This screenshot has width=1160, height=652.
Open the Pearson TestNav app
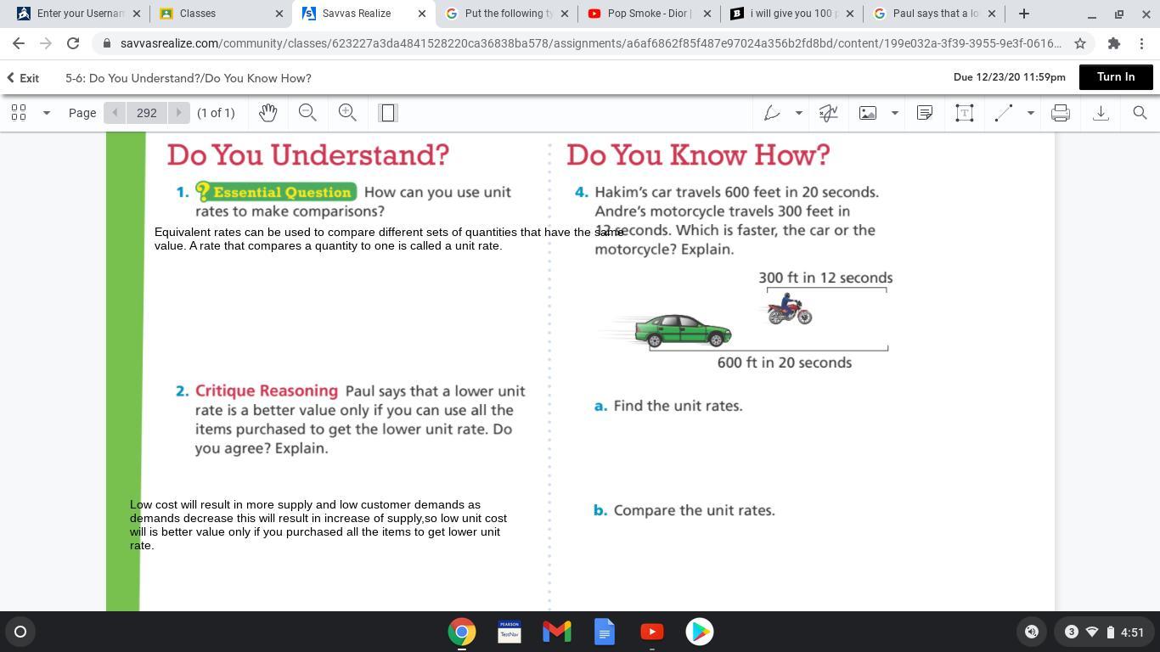tap(510, 632)
